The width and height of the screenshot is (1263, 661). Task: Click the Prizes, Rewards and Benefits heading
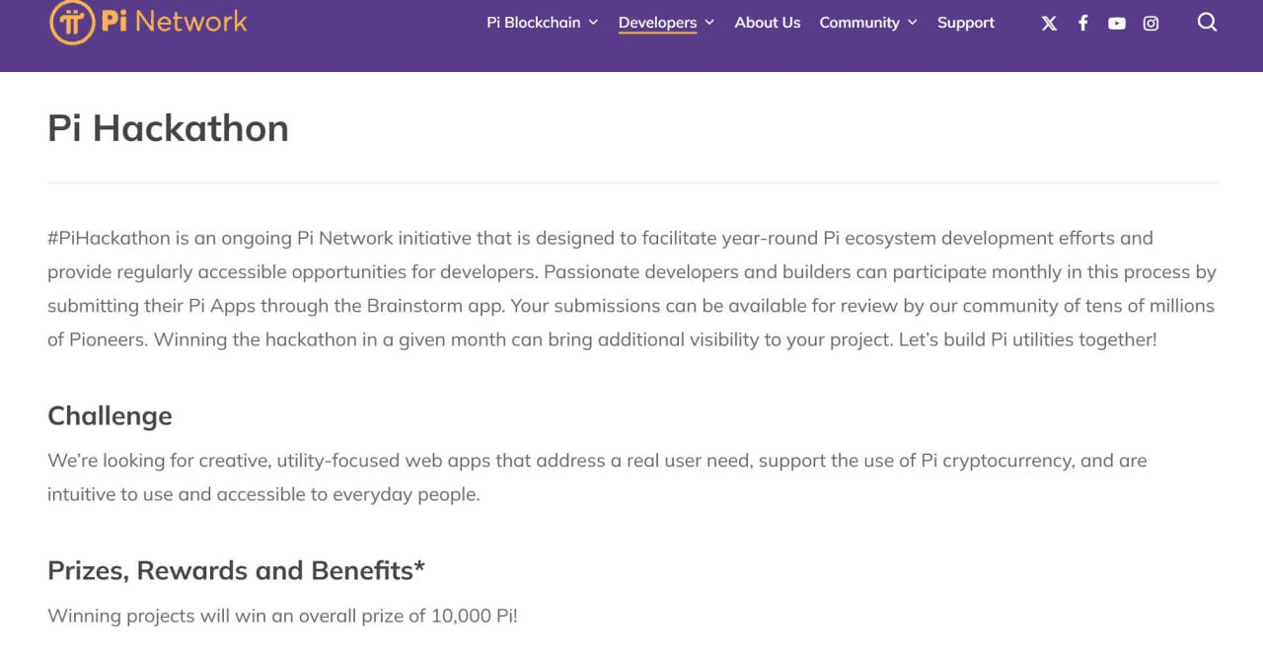pyautogui.click(x=236, y=570)
